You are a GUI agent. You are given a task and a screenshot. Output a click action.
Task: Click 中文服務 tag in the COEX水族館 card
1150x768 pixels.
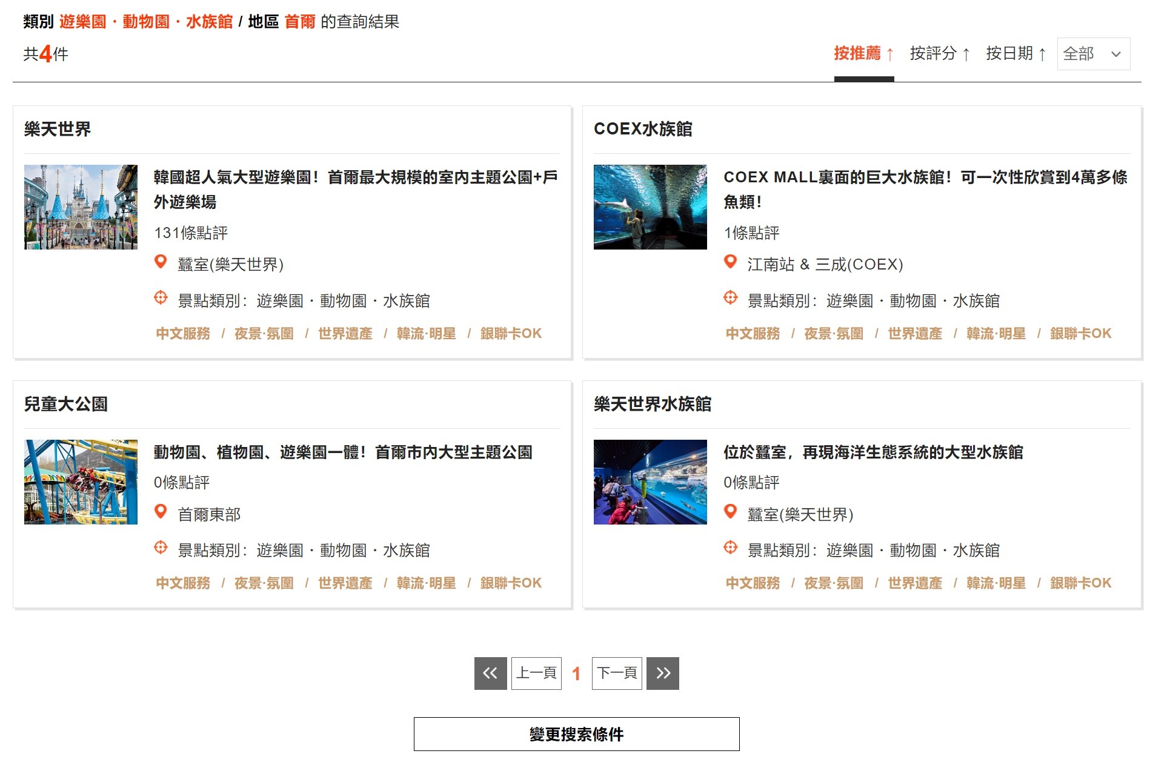(x=753, y=334)
